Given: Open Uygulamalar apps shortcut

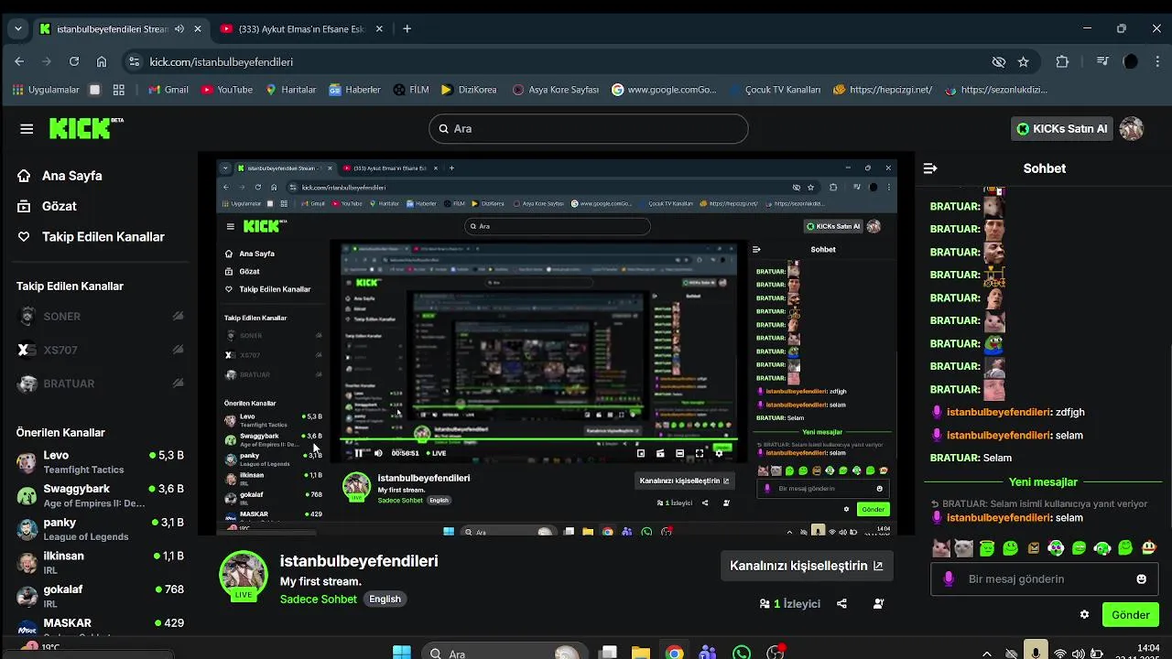Looking at the screenshot, I should (x=46, y=90).
